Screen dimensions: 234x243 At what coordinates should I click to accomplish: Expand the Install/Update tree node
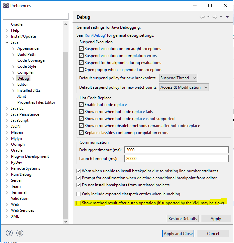coord(7,37)
